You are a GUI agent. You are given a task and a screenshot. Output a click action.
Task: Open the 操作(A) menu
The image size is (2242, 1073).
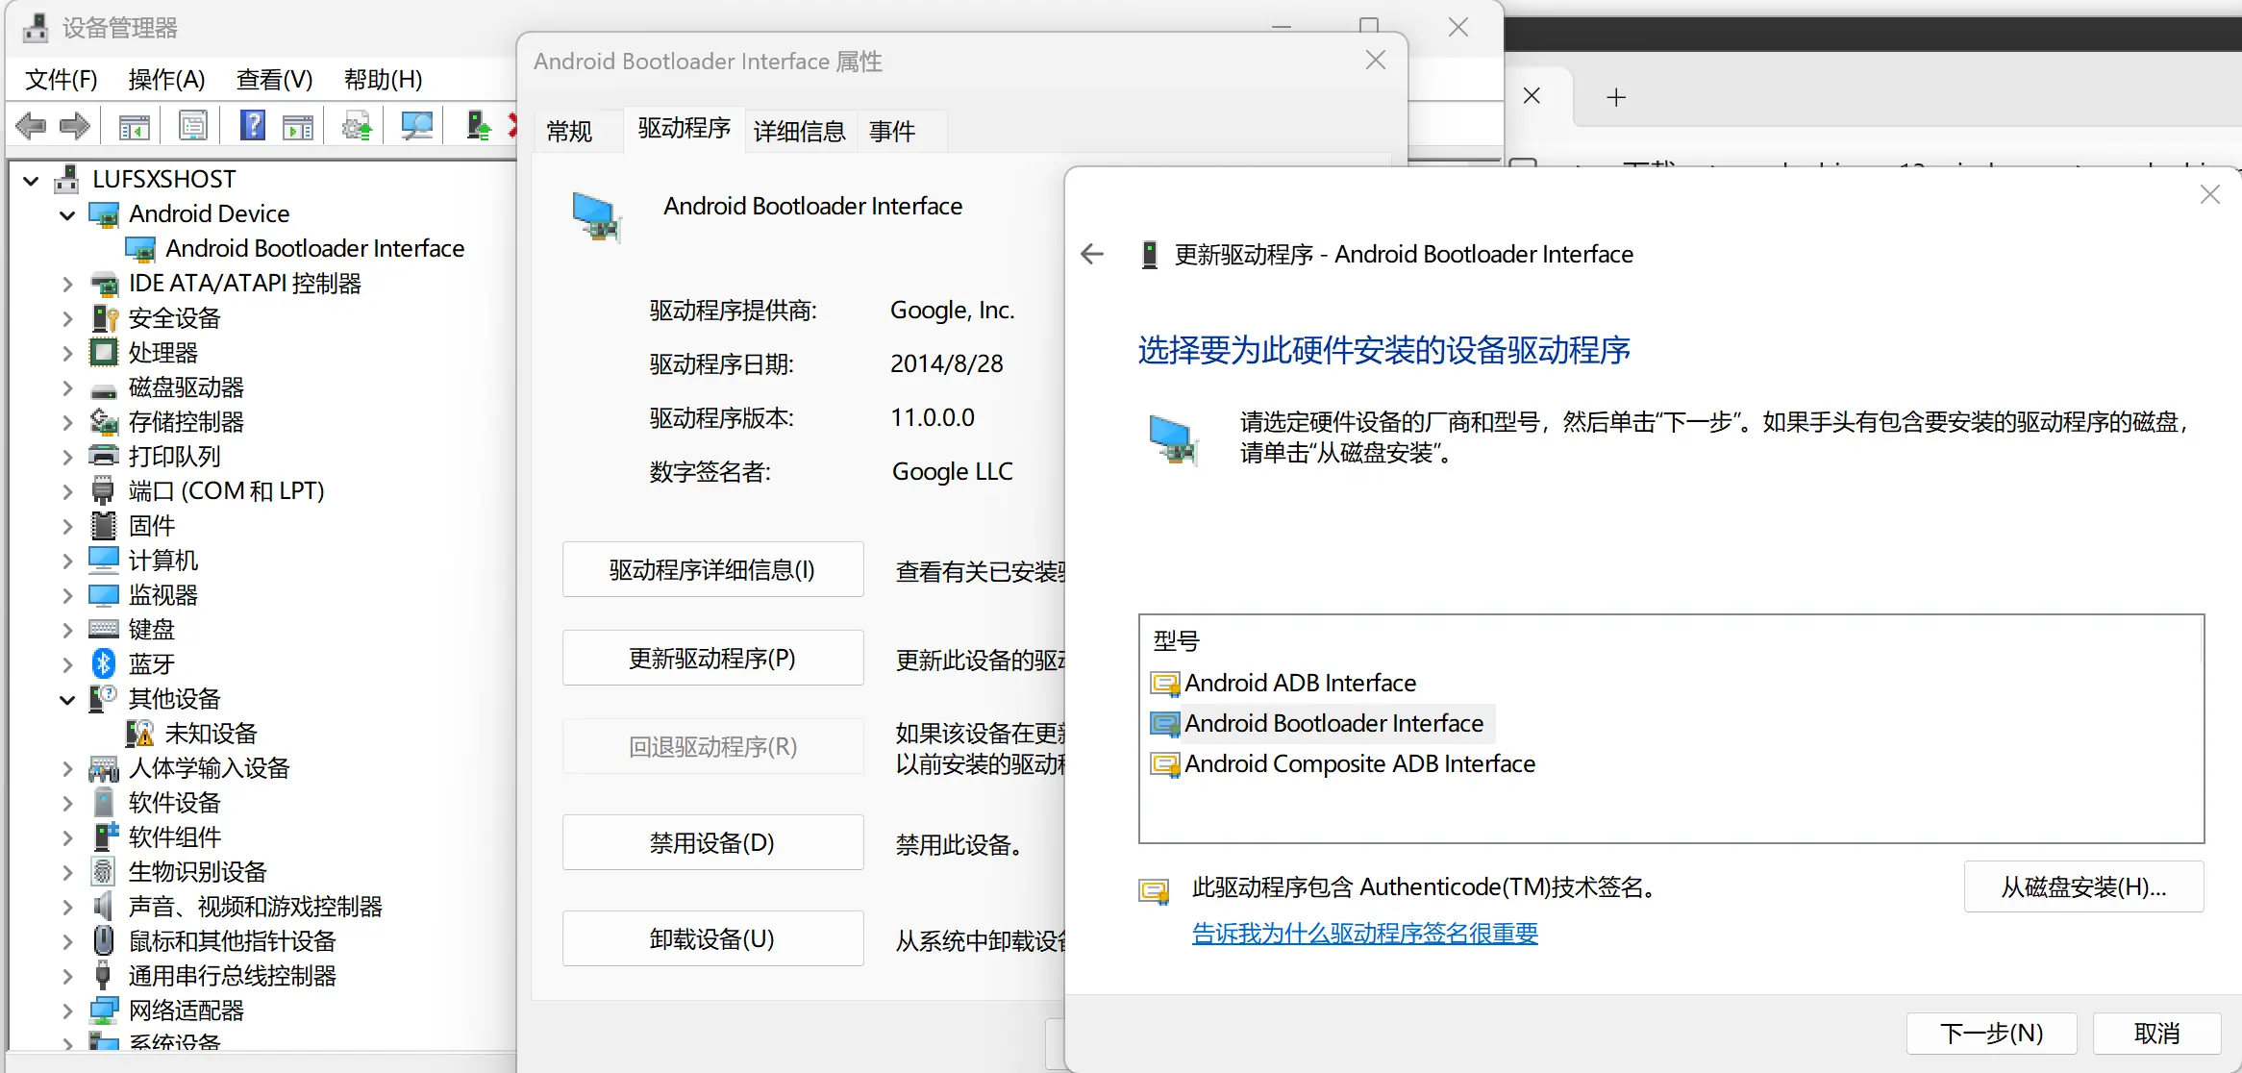[x=166, y=79]
